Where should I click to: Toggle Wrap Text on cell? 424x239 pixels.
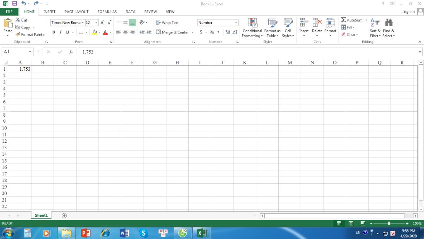167,23
